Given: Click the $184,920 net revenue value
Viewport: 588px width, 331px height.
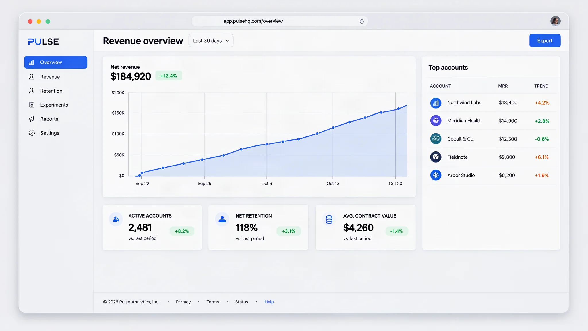Looking at the screenshot, I should point(131,76).
